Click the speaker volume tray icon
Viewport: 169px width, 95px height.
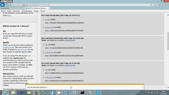(158, 93)
